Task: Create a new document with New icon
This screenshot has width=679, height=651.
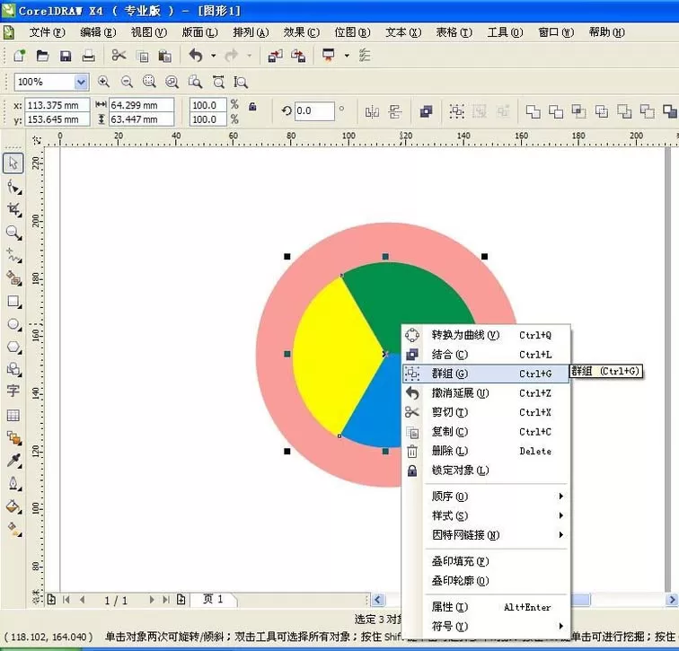Action: pyautogui.click(x=20, y=56)
